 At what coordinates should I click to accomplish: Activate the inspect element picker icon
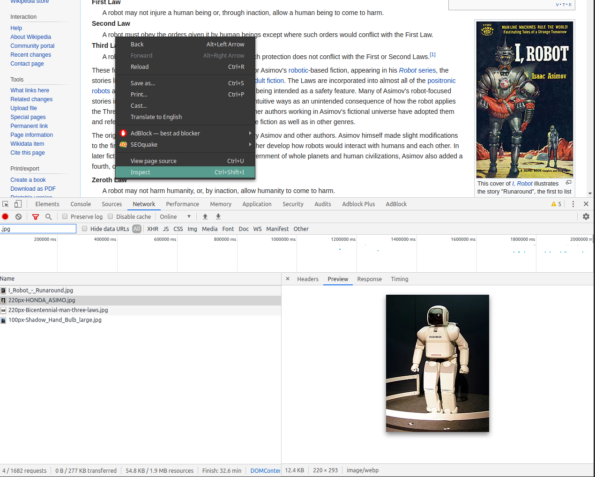pos(6,204)
